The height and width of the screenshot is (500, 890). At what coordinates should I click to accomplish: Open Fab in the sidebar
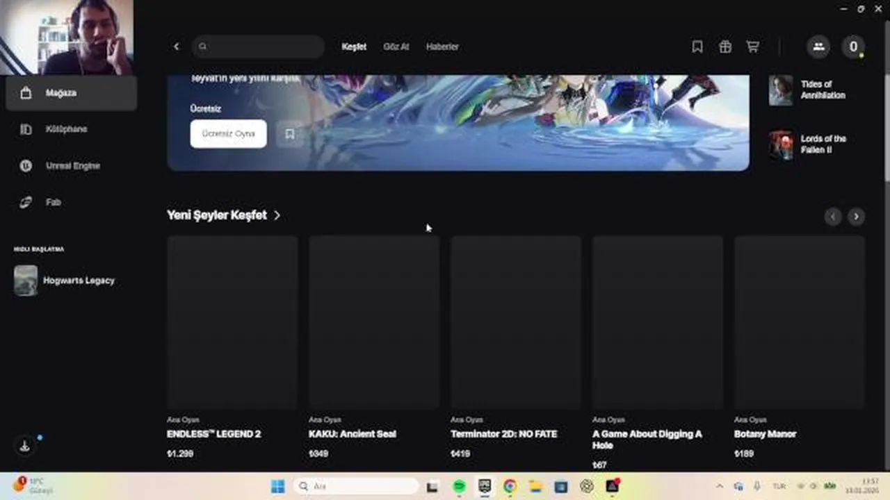point(72,202)
